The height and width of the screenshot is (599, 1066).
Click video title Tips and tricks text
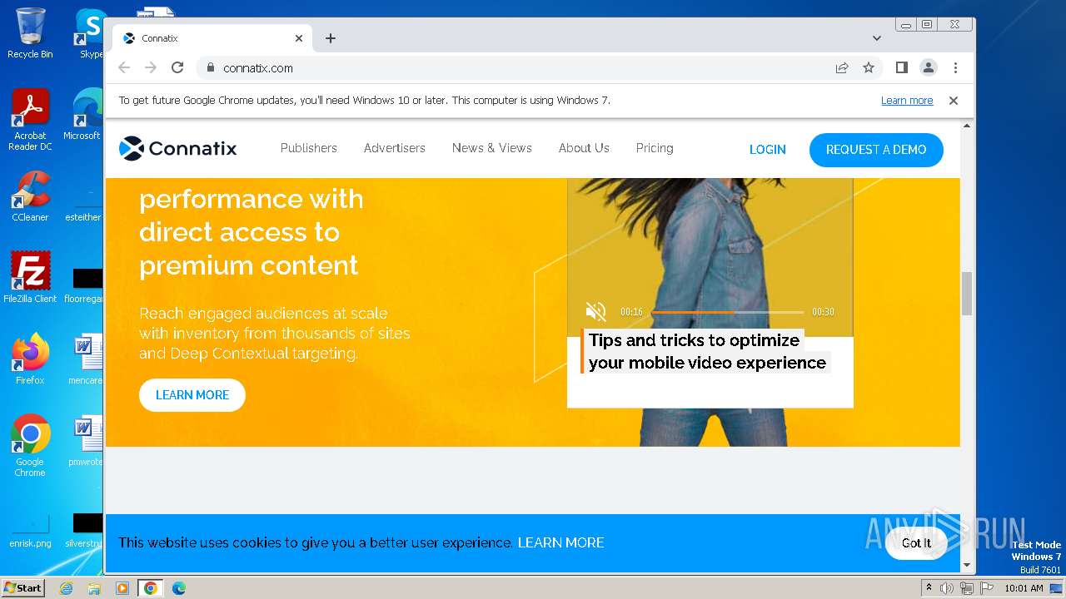pos(706,351)
